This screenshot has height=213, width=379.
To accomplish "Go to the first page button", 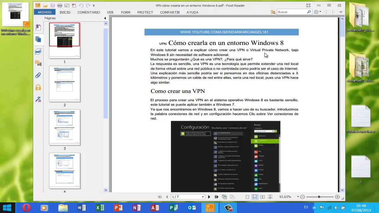I will pos(160,197).
